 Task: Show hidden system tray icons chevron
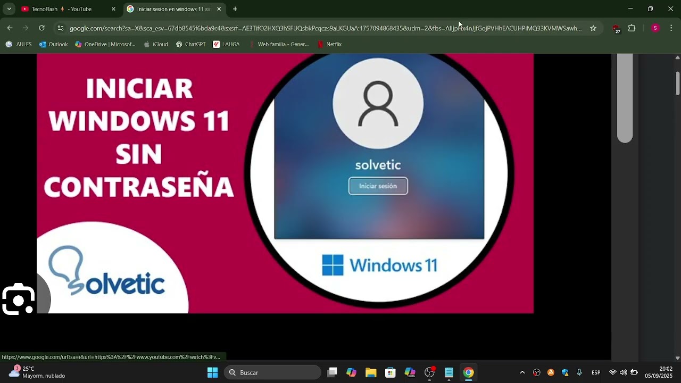coord(522,372)
